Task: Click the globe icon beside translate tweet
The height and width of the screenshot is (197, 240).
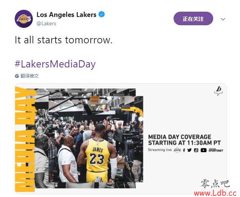Action: tap(17, 76)
